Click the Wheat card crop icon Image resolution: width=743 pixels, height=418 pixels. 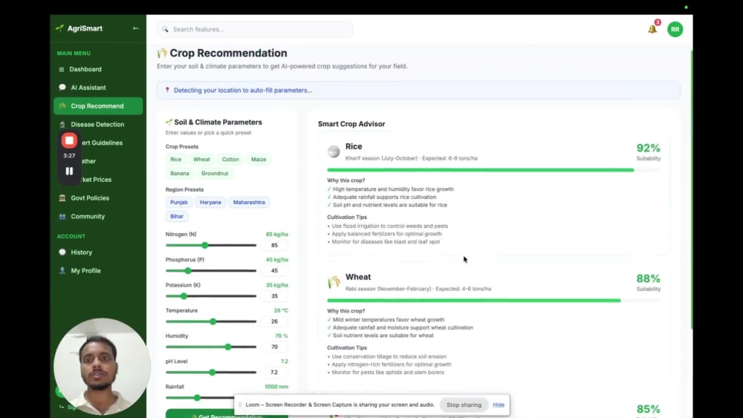[334, 281]
